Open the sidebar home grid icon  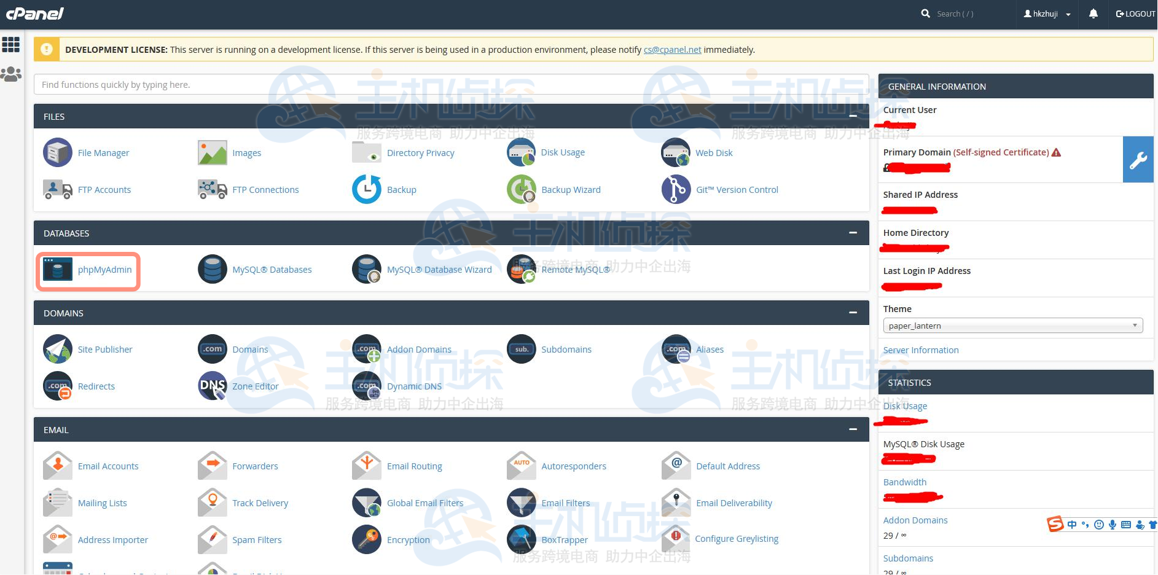point(11,44)
